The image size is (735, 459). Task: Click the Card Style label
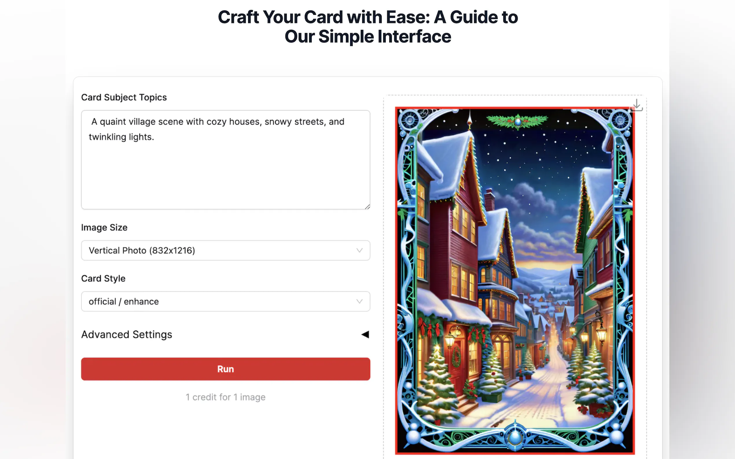[x=103, y=278]
